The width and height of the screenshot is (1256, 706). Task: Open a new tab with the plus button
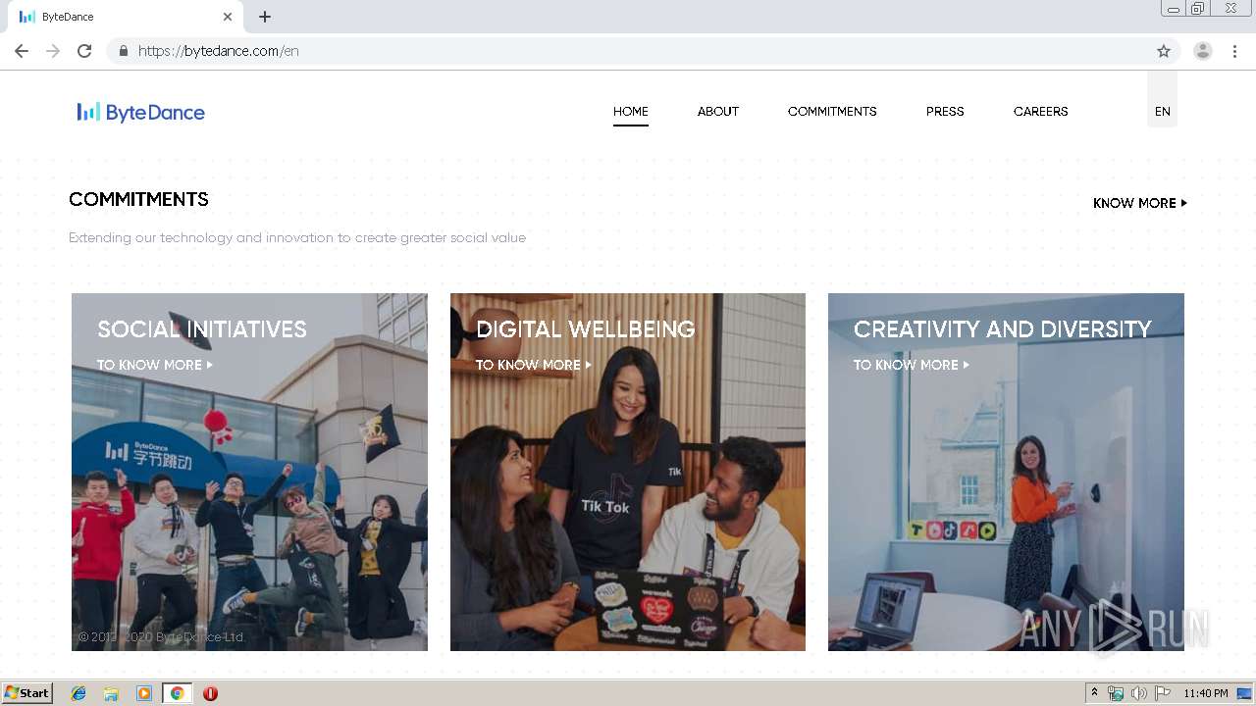coord(265,17)
